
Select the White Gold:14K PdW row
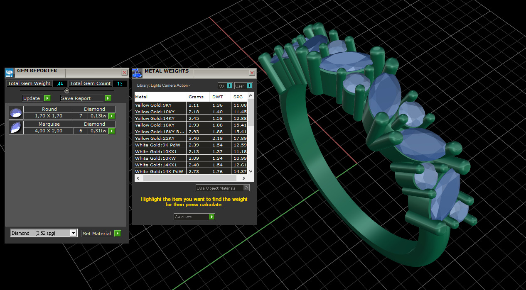(191, 171)
